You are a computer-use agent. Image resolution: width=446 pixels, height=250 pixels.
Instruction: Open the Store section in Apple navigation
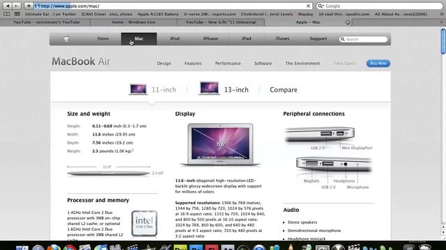pos(103,39)
